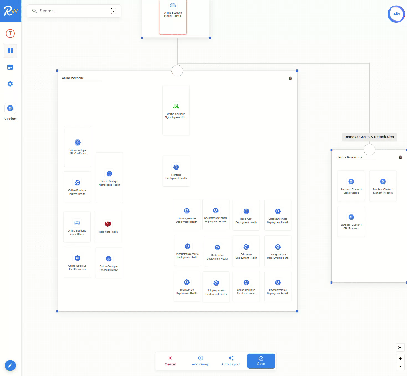Select the Online-Boutique Nginx Ingress node

pos(176,107)
